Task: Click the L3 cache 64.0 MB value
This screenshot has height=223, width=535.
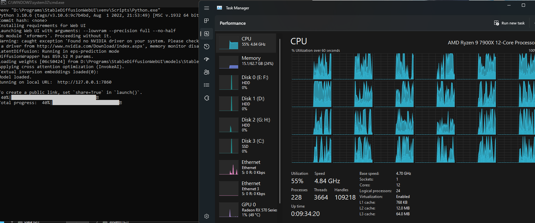Action: coord(403,214)
